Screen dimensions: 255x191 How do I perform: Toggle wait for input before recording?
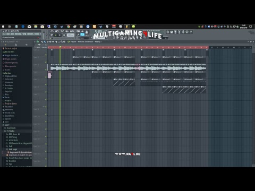(57, 31)
